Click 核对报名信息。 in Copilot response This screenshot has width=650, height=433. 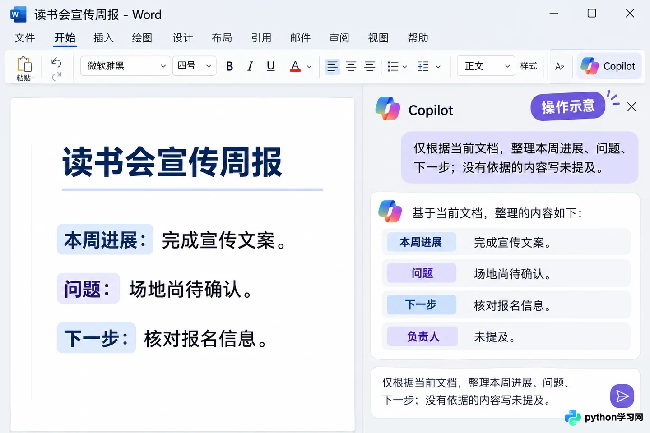pos(512,306)
